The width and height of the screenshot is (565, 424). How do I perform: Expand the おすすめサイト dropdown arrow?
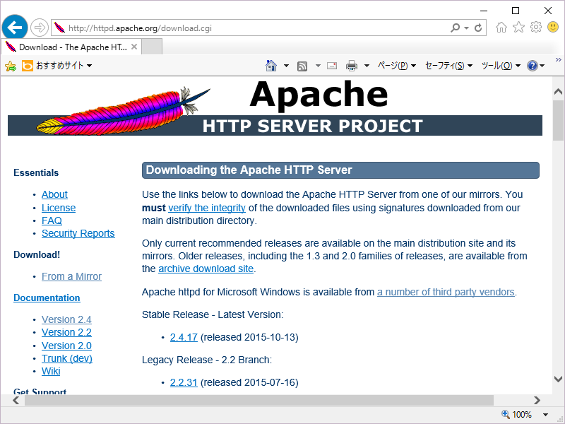(90, 66)
